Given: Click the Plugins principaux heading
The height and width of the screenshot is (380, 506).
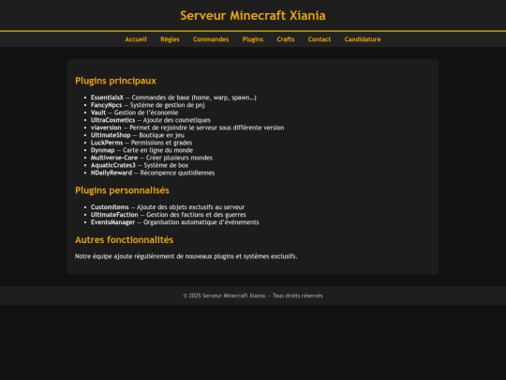Looking at the screenshot, I should [x=115, y=81].
